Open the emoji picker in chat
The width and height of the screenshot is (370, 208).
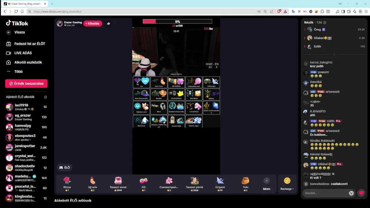[x=351, y=193]
